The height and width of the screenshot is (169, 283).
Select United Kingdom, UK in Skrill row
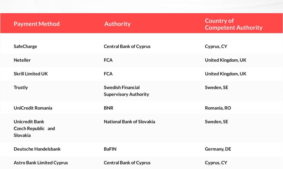coord(225,74)
